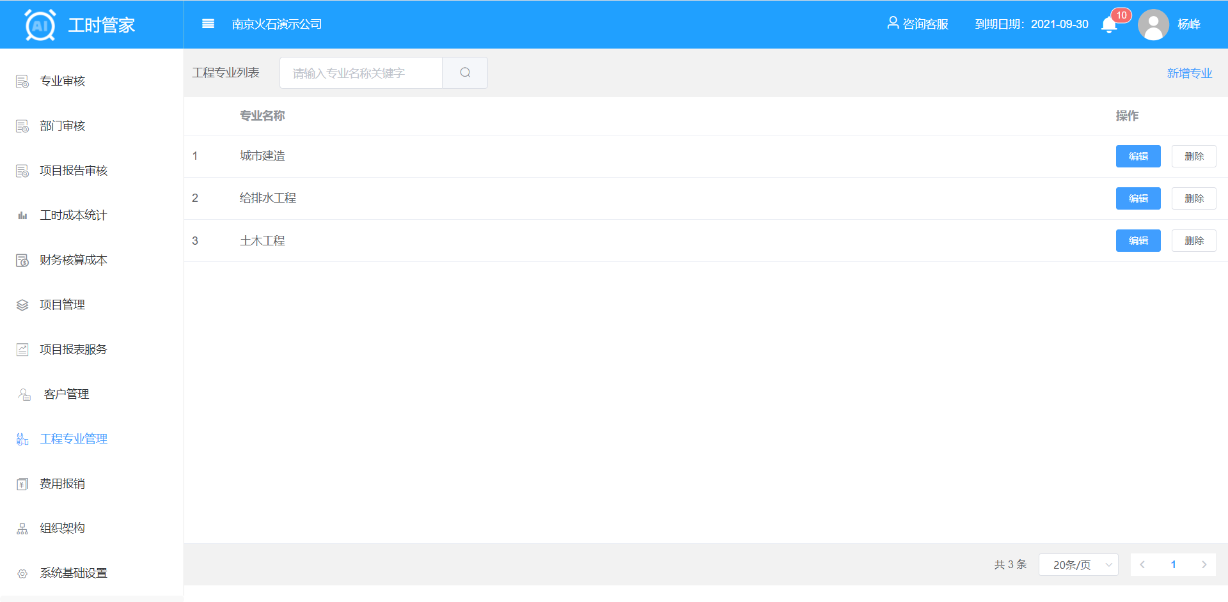This screenshot has height=602, width=1228.
Task: Select 财务核算成本 menu item
Action: [73, 260]
